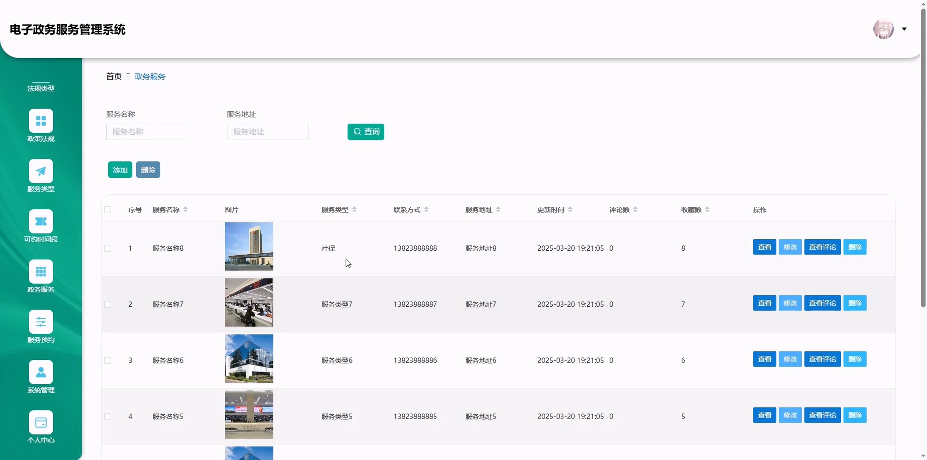Toggle the select-all checkbox in table header
927x460 pixels.
tap(108, 210)
